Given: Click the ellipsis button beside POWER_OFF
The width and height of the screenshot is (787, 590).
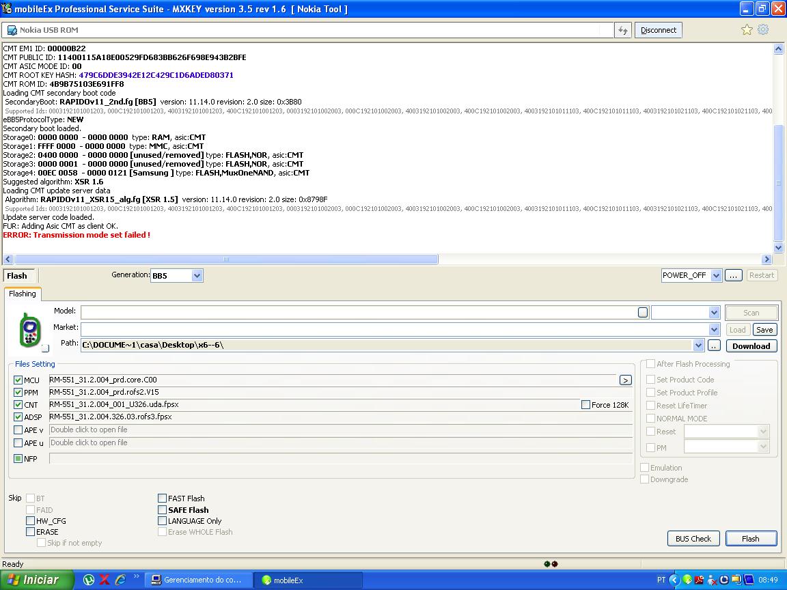Looking at the screenshot, I should coord(733,275).
